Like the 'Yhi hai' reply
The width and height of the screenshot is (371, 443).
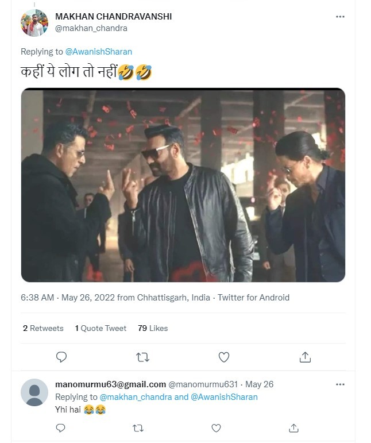[216, 428]
